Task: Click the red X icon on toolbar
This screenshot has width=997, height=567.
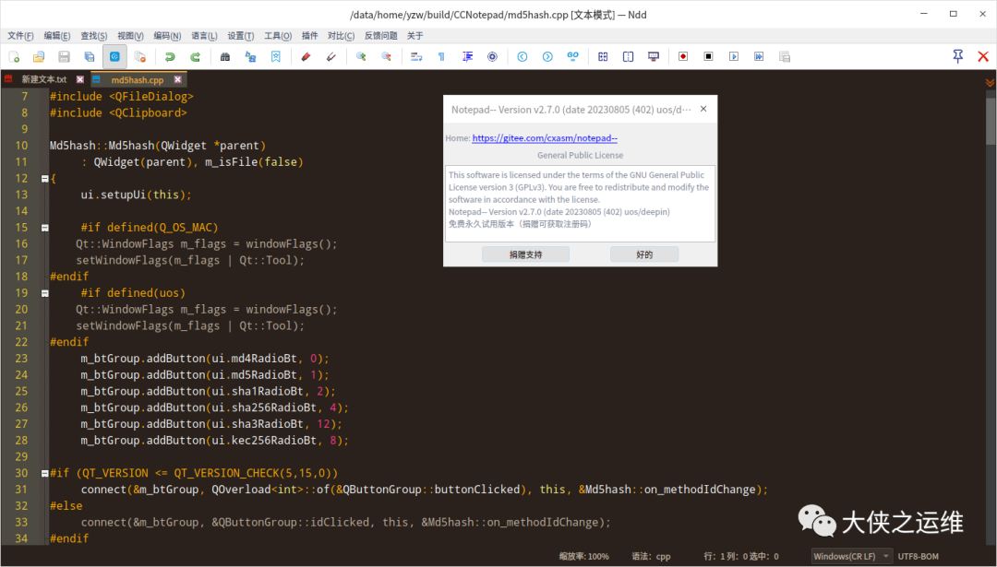Action: pos(983,56)
